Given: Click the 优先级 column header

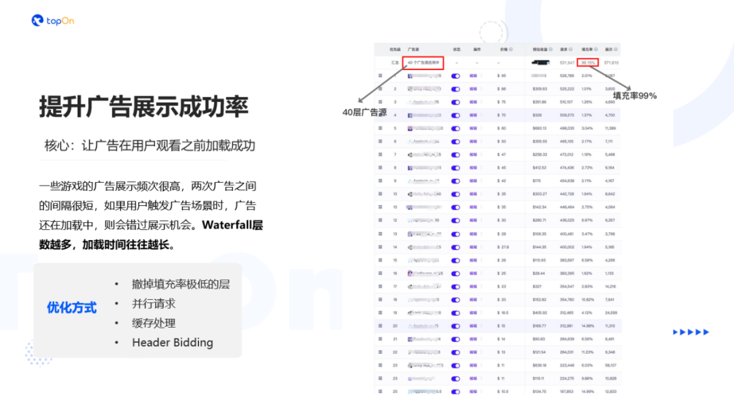Looking at the screenshot, I should (x=395, y=49).
